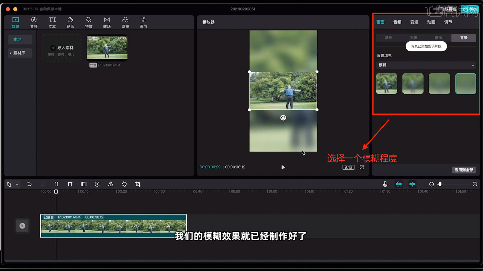Split the clip with the split tool
Screen dimensions: 483x271
pos(56,184)
